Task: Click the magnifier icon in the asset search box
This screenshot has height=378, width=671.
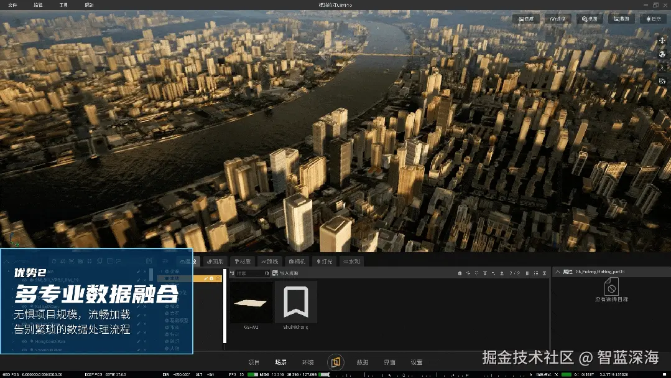Action: tap(267, 273)
